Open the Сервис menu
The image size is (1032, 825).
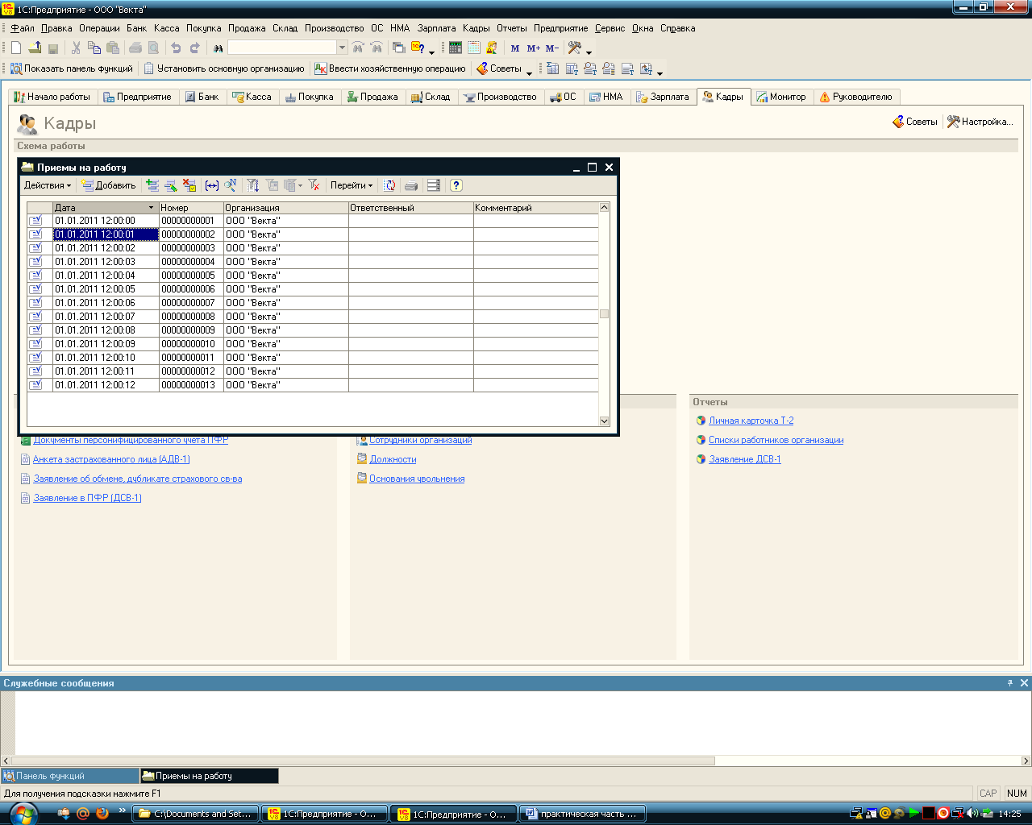coord(610,28)
